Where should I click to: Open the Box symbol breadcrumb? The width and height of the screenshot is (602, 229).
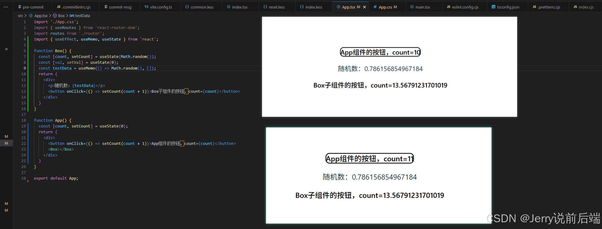pyautogui.click(x=61, y=16)
